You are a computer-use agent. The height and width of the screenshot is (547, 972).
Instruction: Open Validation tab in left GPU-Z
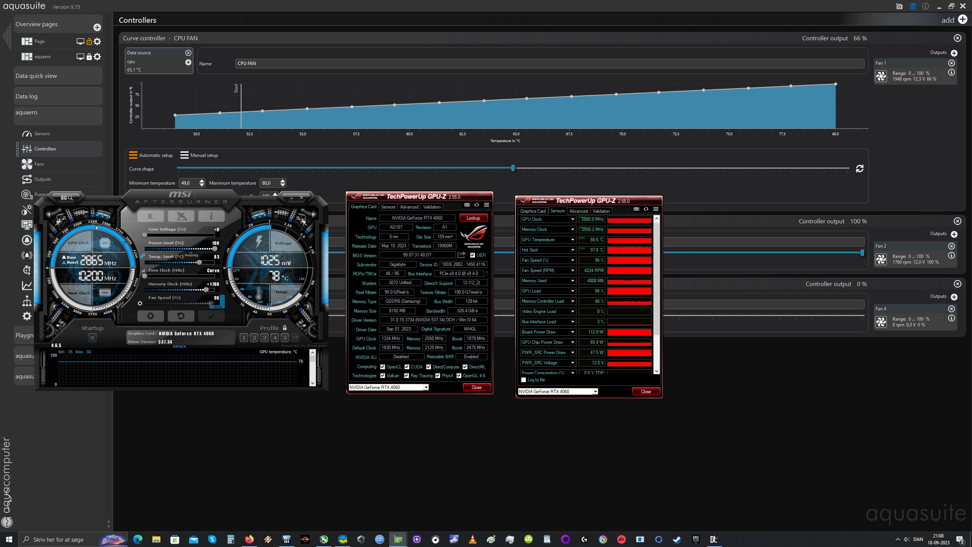click(432, 207)
